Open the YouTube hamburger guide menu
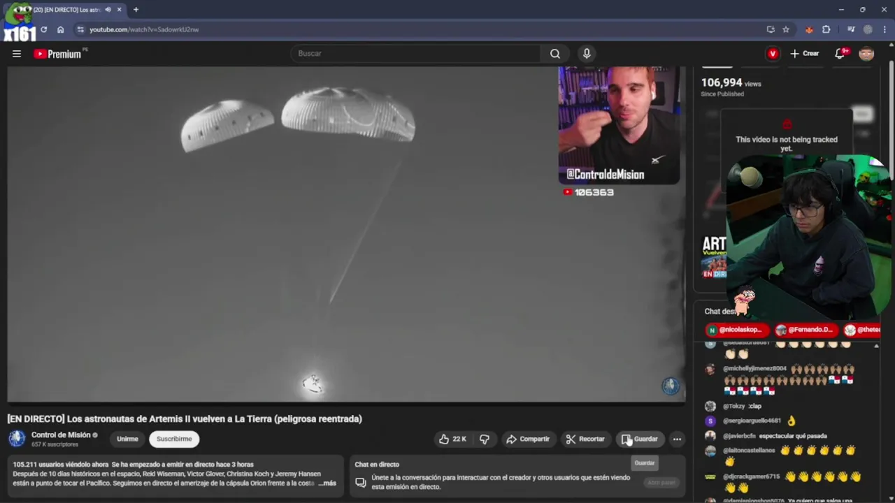Screen dimensions: 895x503 pyautogui.click(x=17, y=54)
